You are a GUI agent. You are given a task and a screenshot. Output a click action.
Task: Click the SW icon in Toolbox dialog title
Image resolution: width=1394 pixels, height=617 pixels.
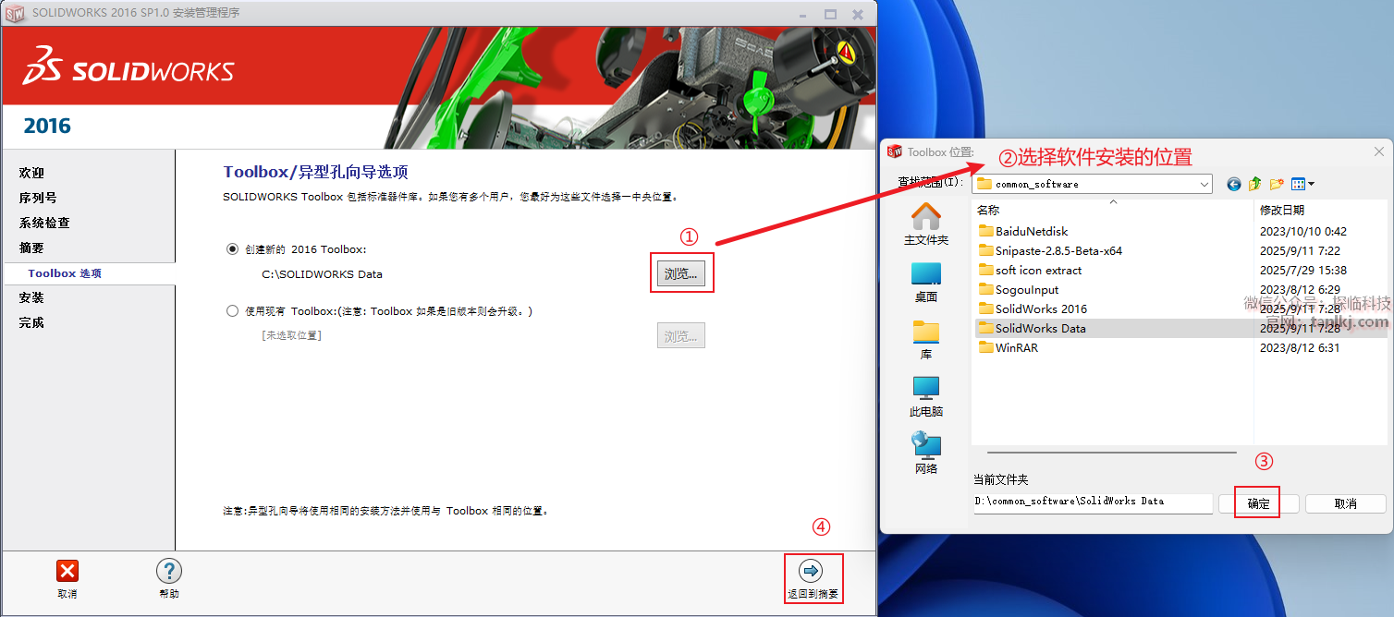894,151
